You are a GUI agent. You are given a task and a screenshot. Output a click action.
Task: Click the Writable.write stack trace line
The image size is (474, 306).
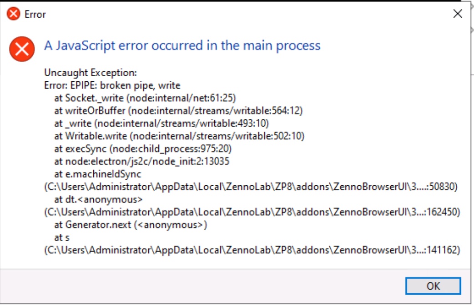point(179,136)
